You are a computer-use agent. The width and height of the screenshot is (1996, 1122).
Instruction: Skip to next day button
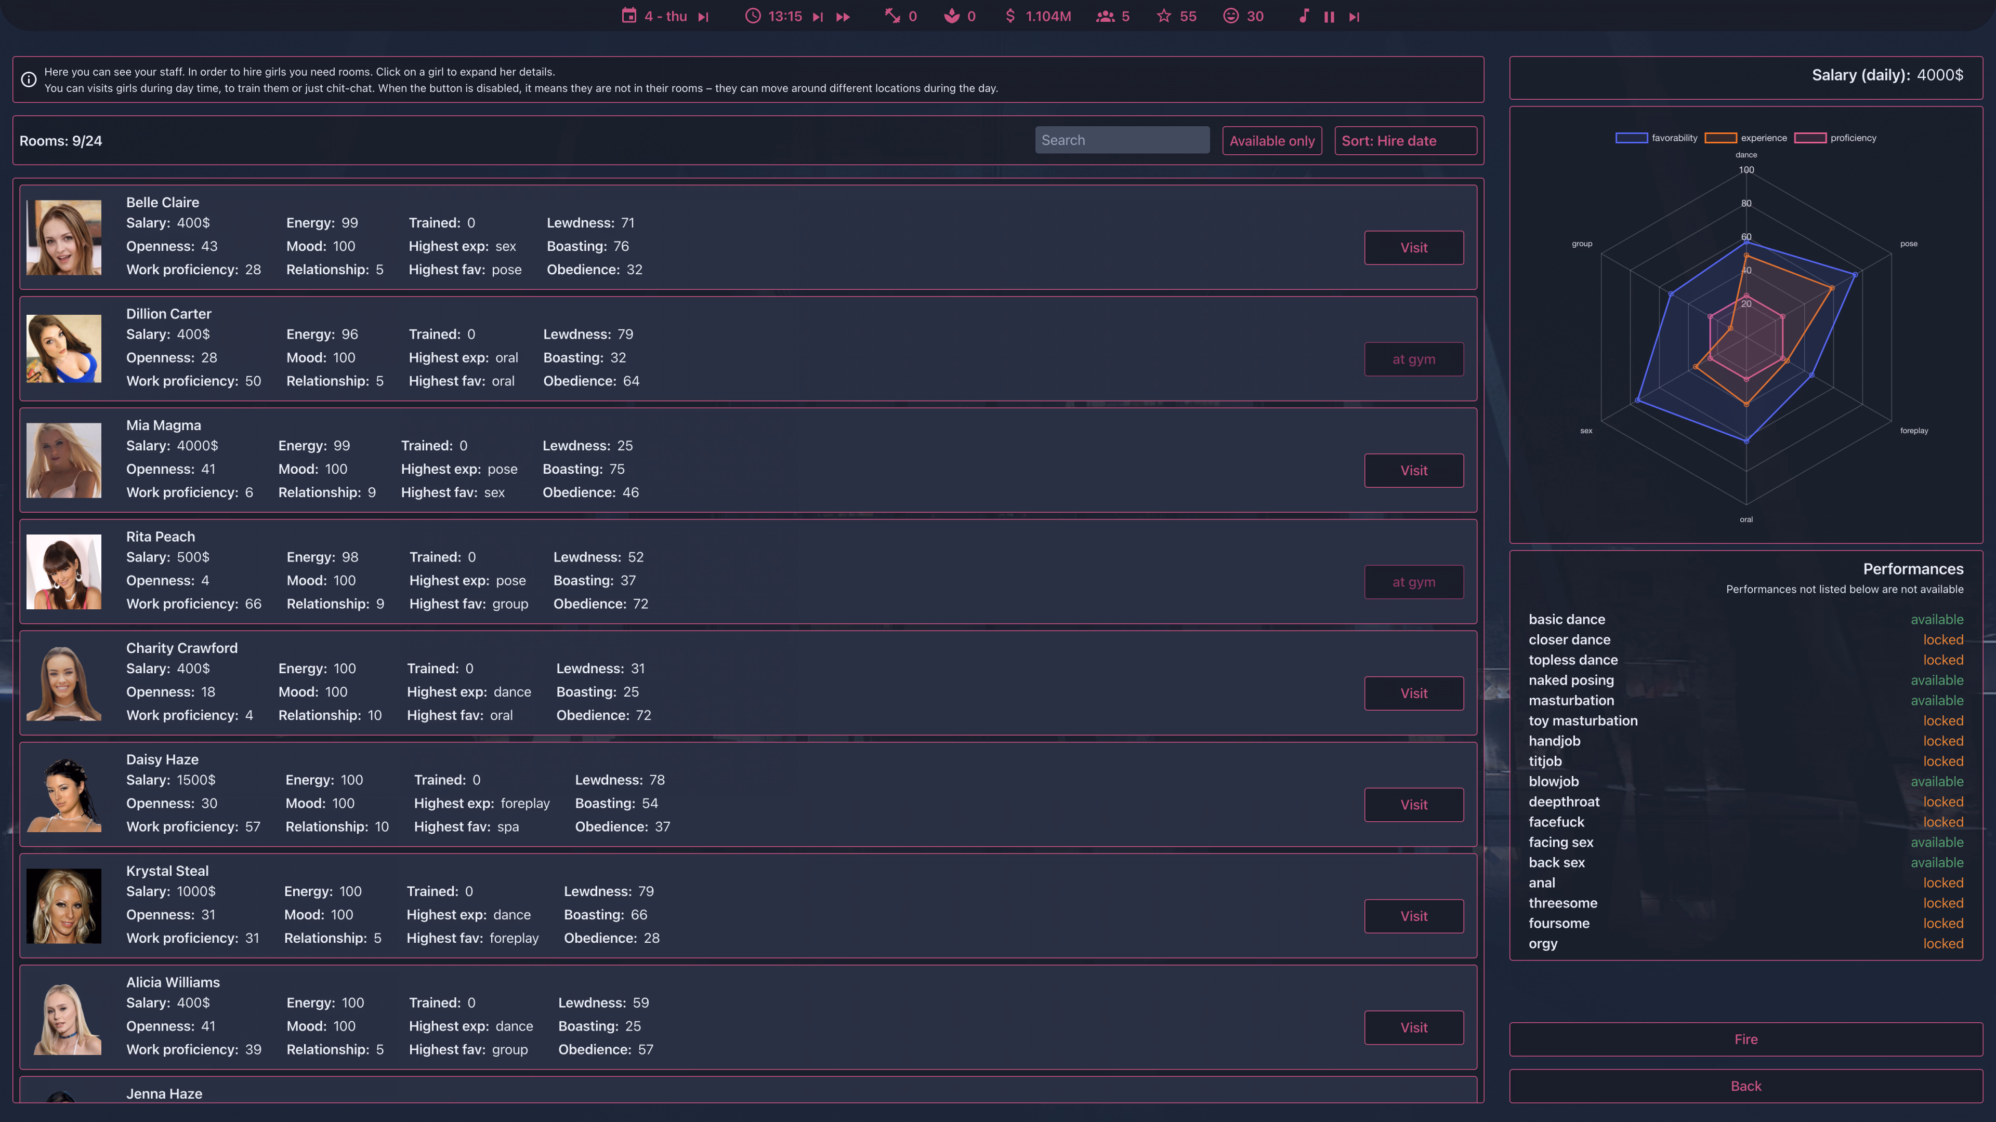pyautogui.click(x=703, y=17)
